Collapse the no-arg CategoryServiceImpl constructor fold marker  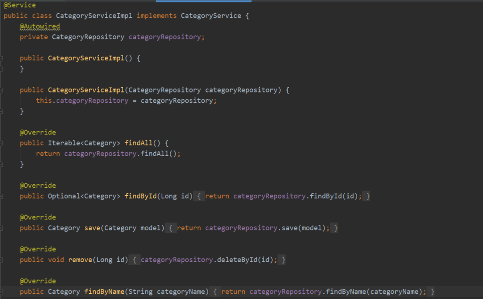coord(1,58)
